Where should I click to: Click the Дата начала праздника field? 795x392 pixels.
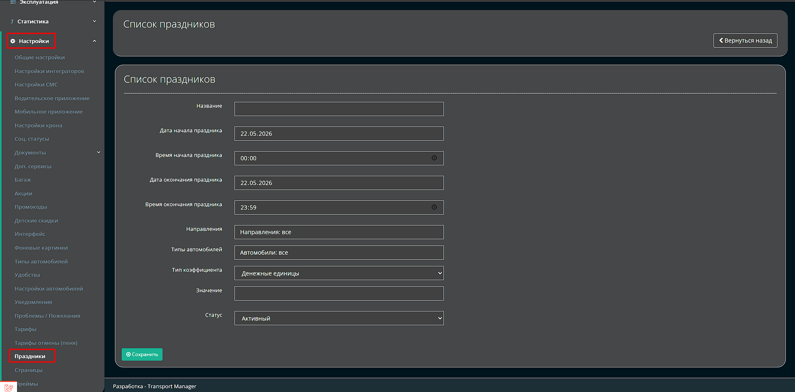pyautogui.click(x=339, y=134)
